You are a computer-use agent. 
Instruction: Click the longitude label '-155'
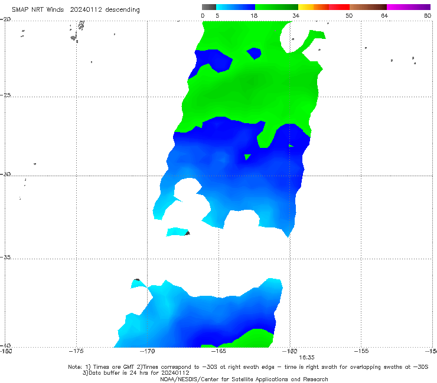pos(361,351)
